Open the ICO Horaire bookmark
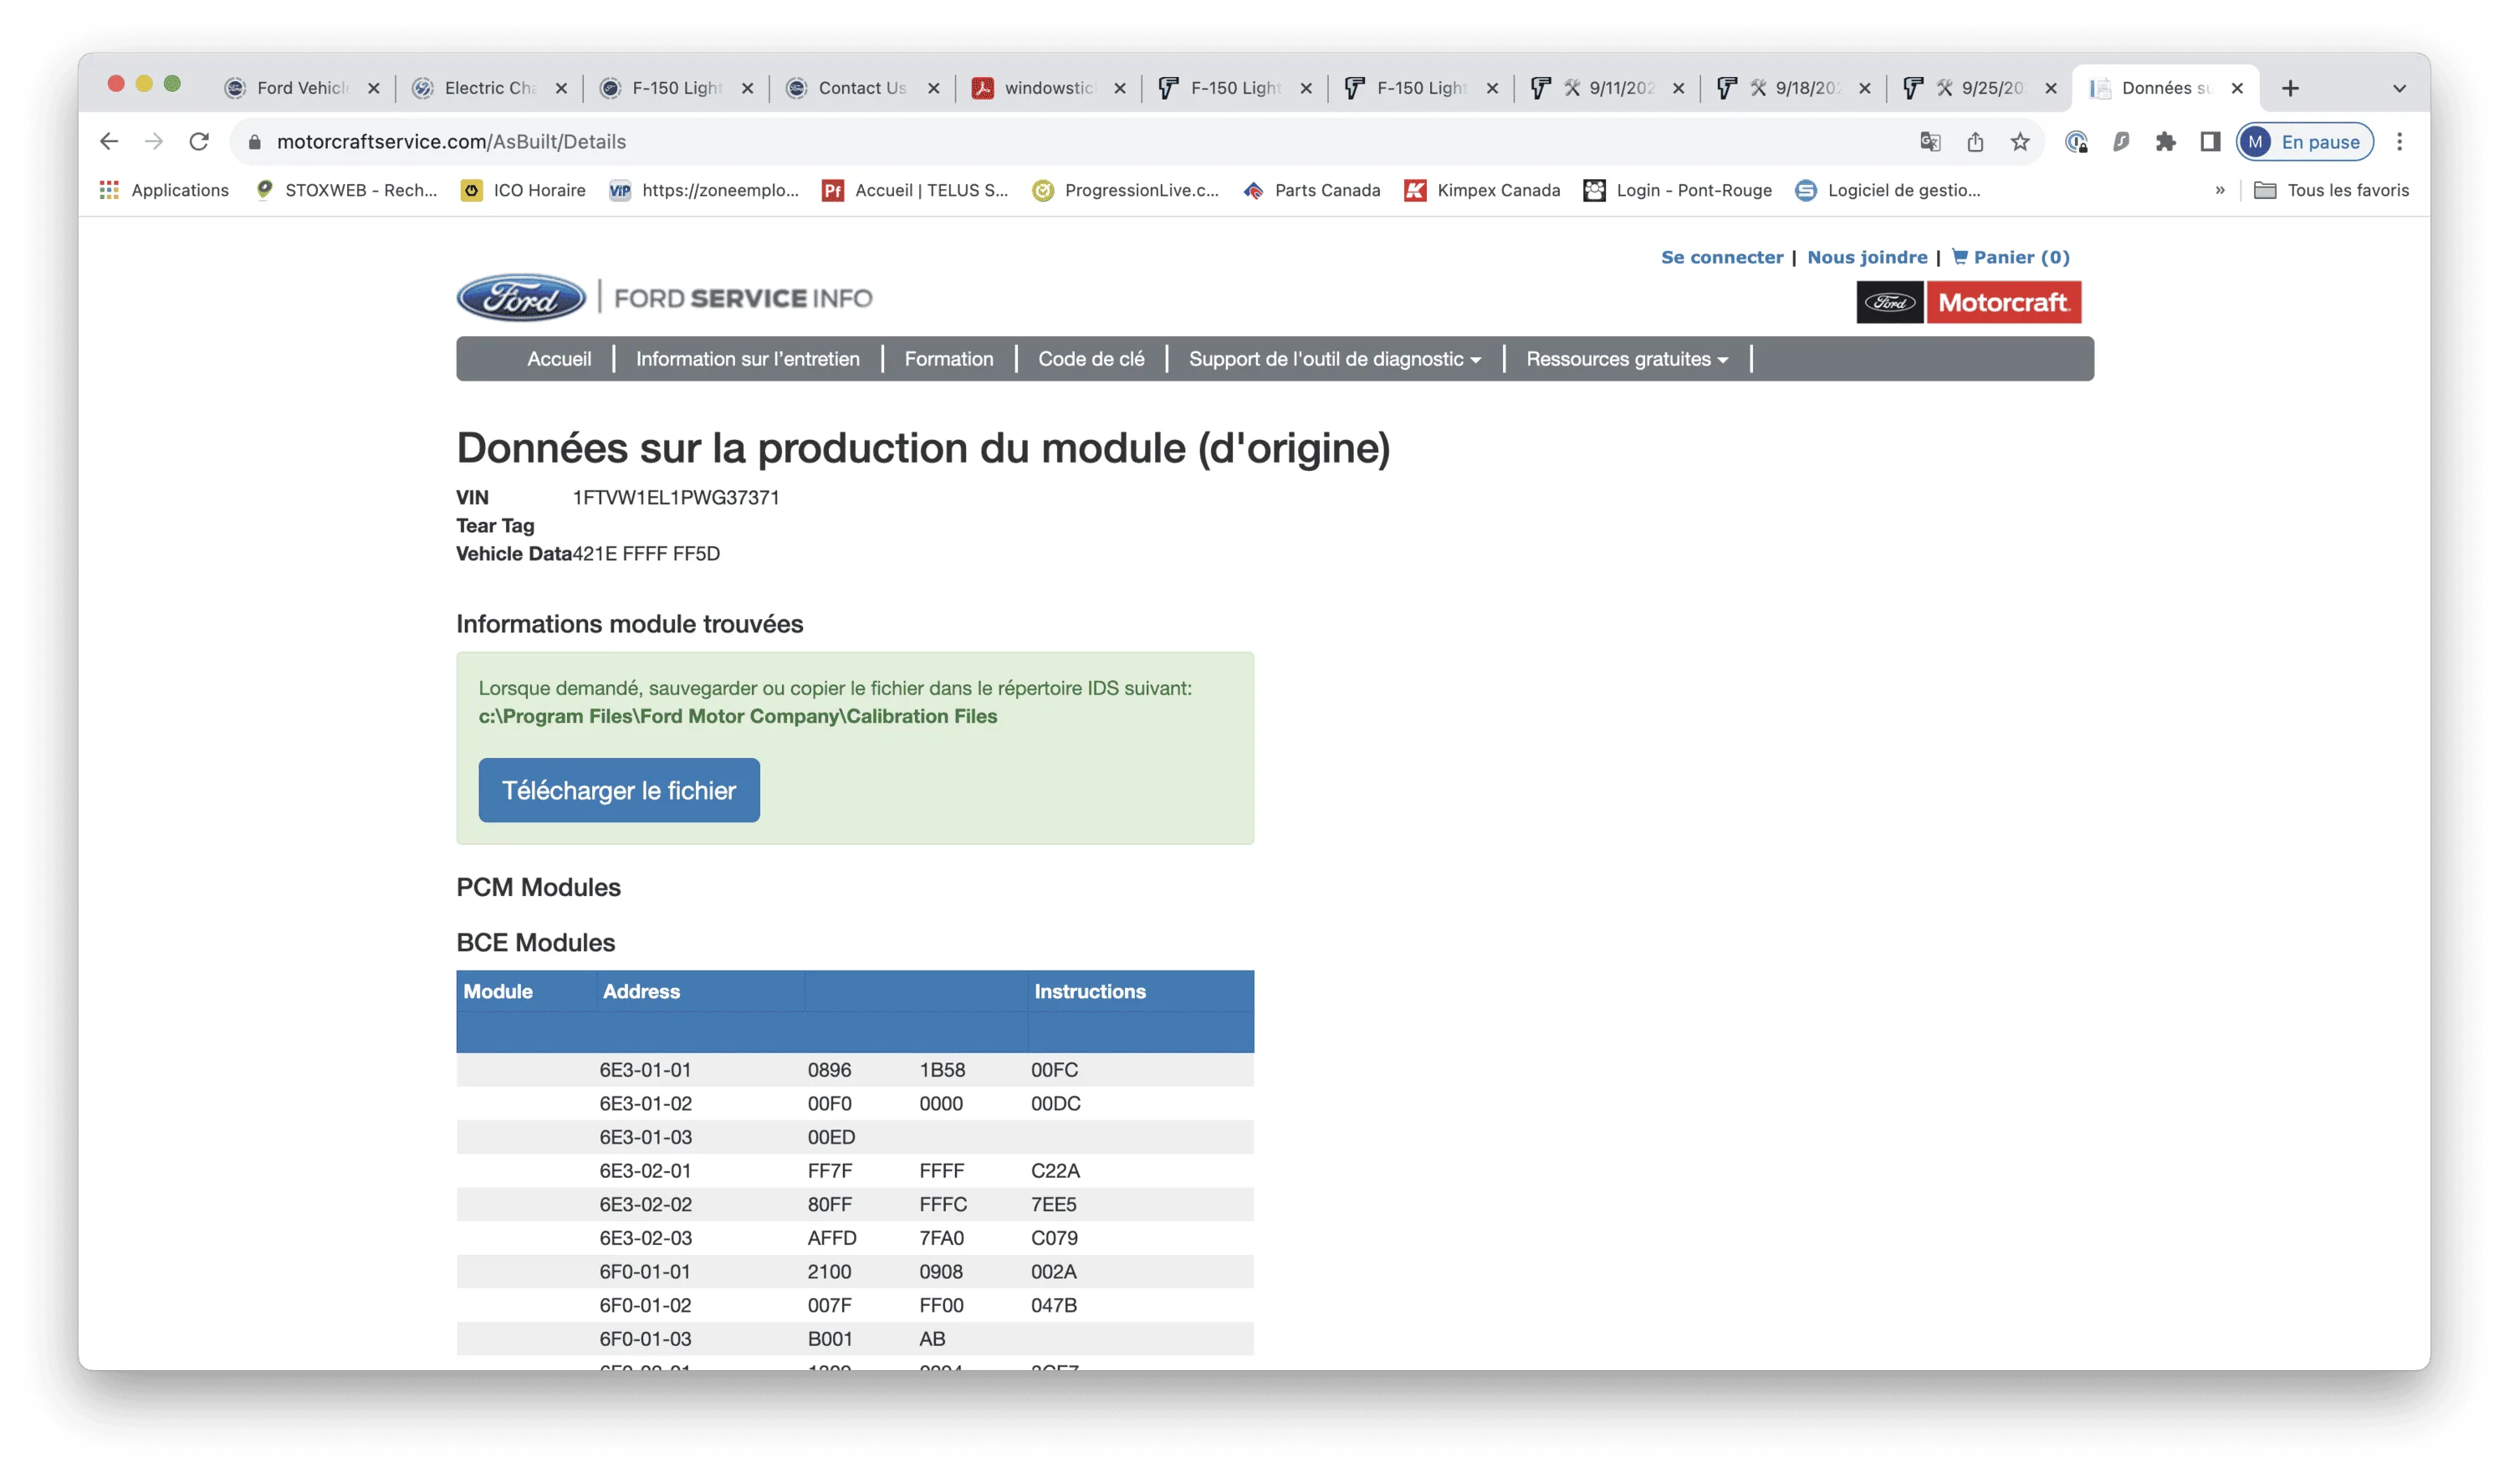This screenshot has height=1474, width=2509. click(x=523, y=190)
